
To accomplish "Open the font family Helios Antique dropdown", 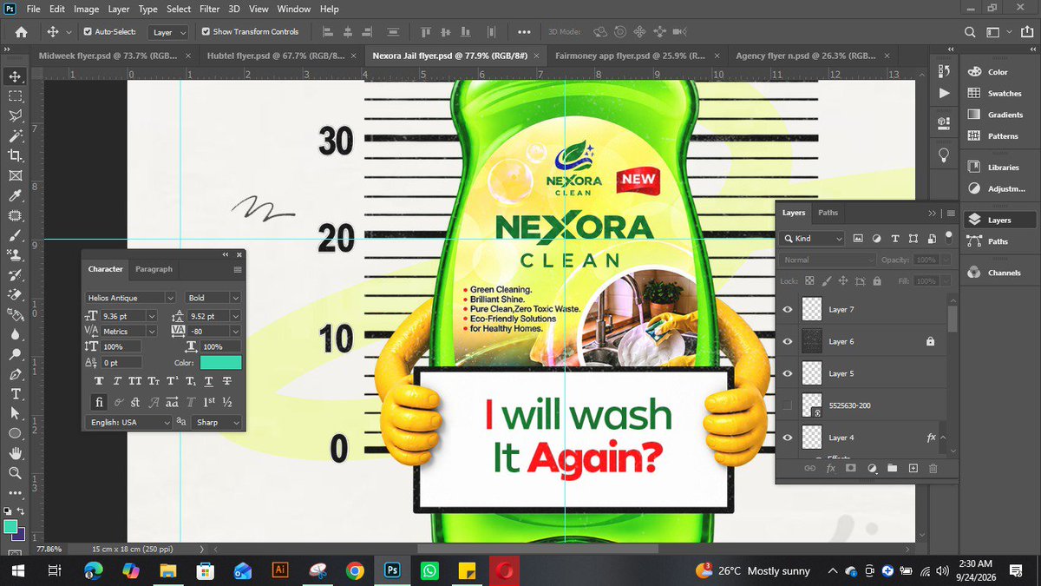I will [x=131, y=298].
